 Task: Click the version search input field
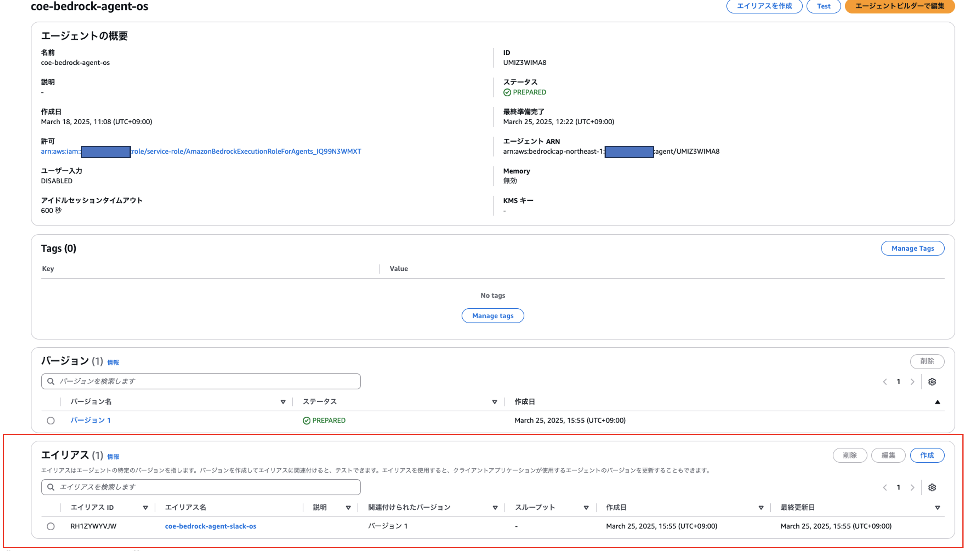(x=208, y=381)
